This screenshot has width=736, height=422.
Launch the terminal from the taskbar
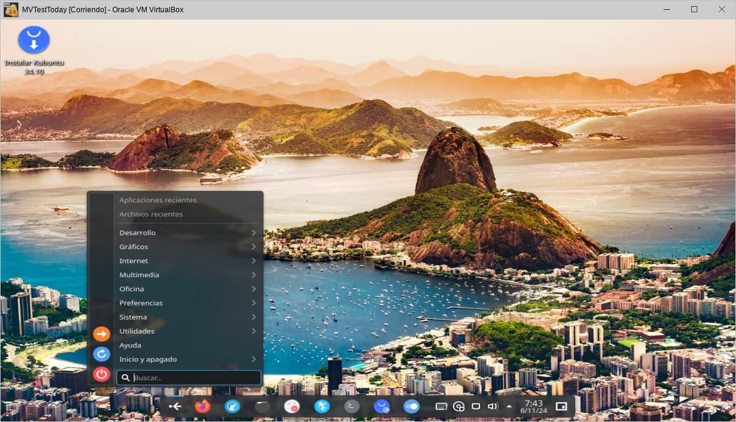(352, 406)
